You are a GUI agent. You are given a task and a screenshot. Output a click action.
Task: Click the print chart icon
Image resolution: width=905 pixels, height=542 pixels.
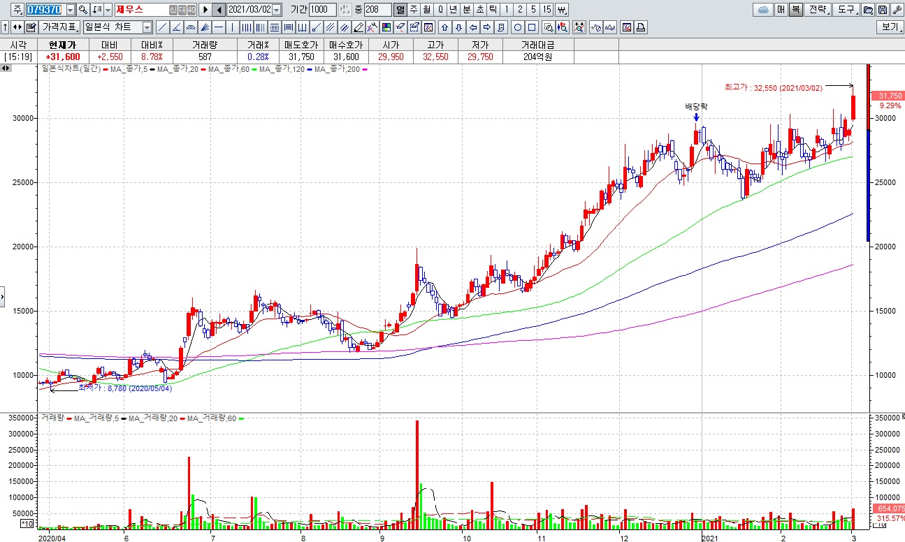pos(641,27)
